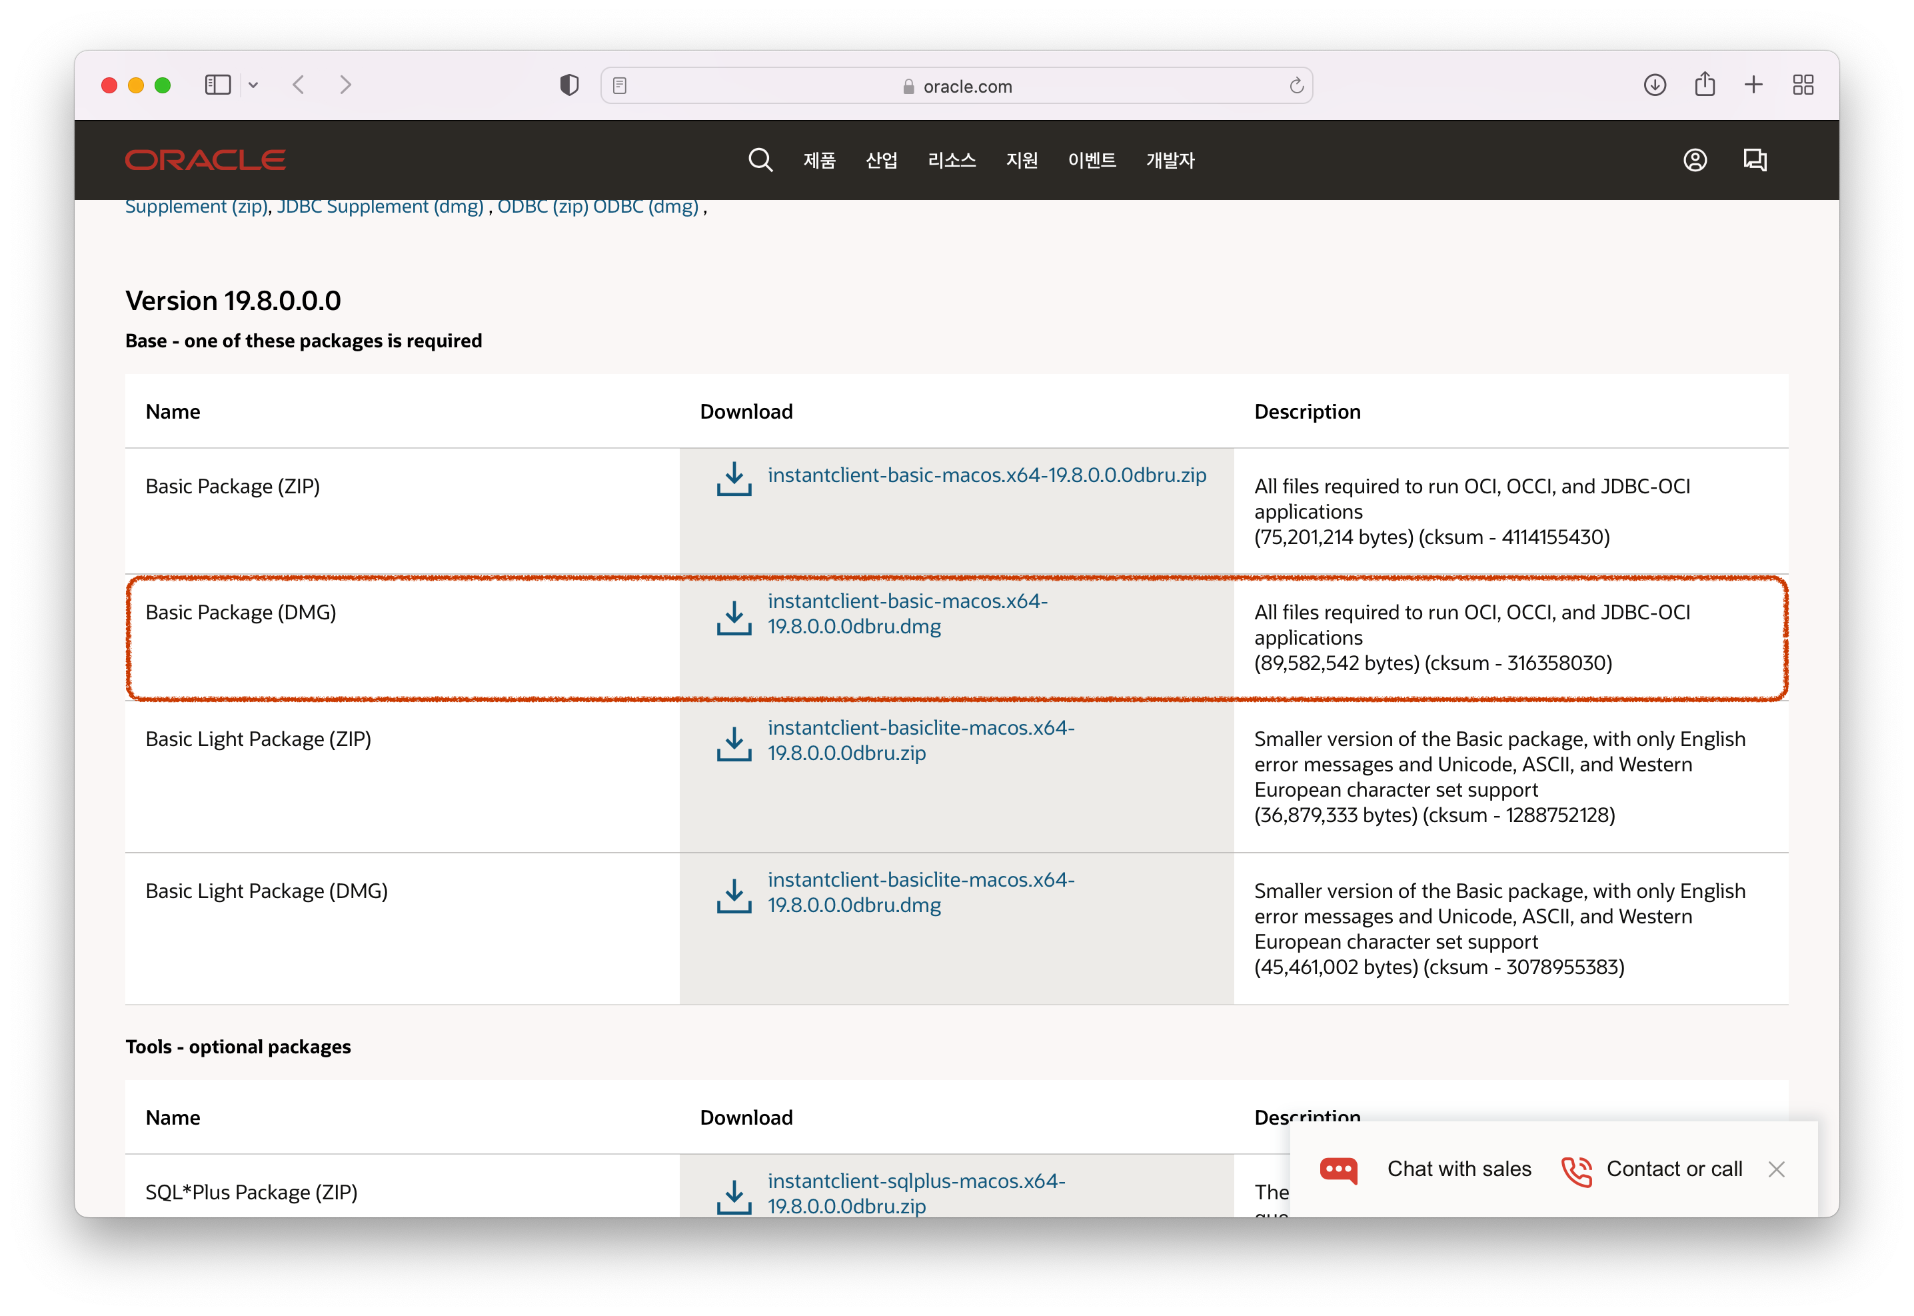The image size is (1914, 1316).
Task: Click download icon for SQL*Plus Package (ZIP)
Action: click(x=734, y=1197)
